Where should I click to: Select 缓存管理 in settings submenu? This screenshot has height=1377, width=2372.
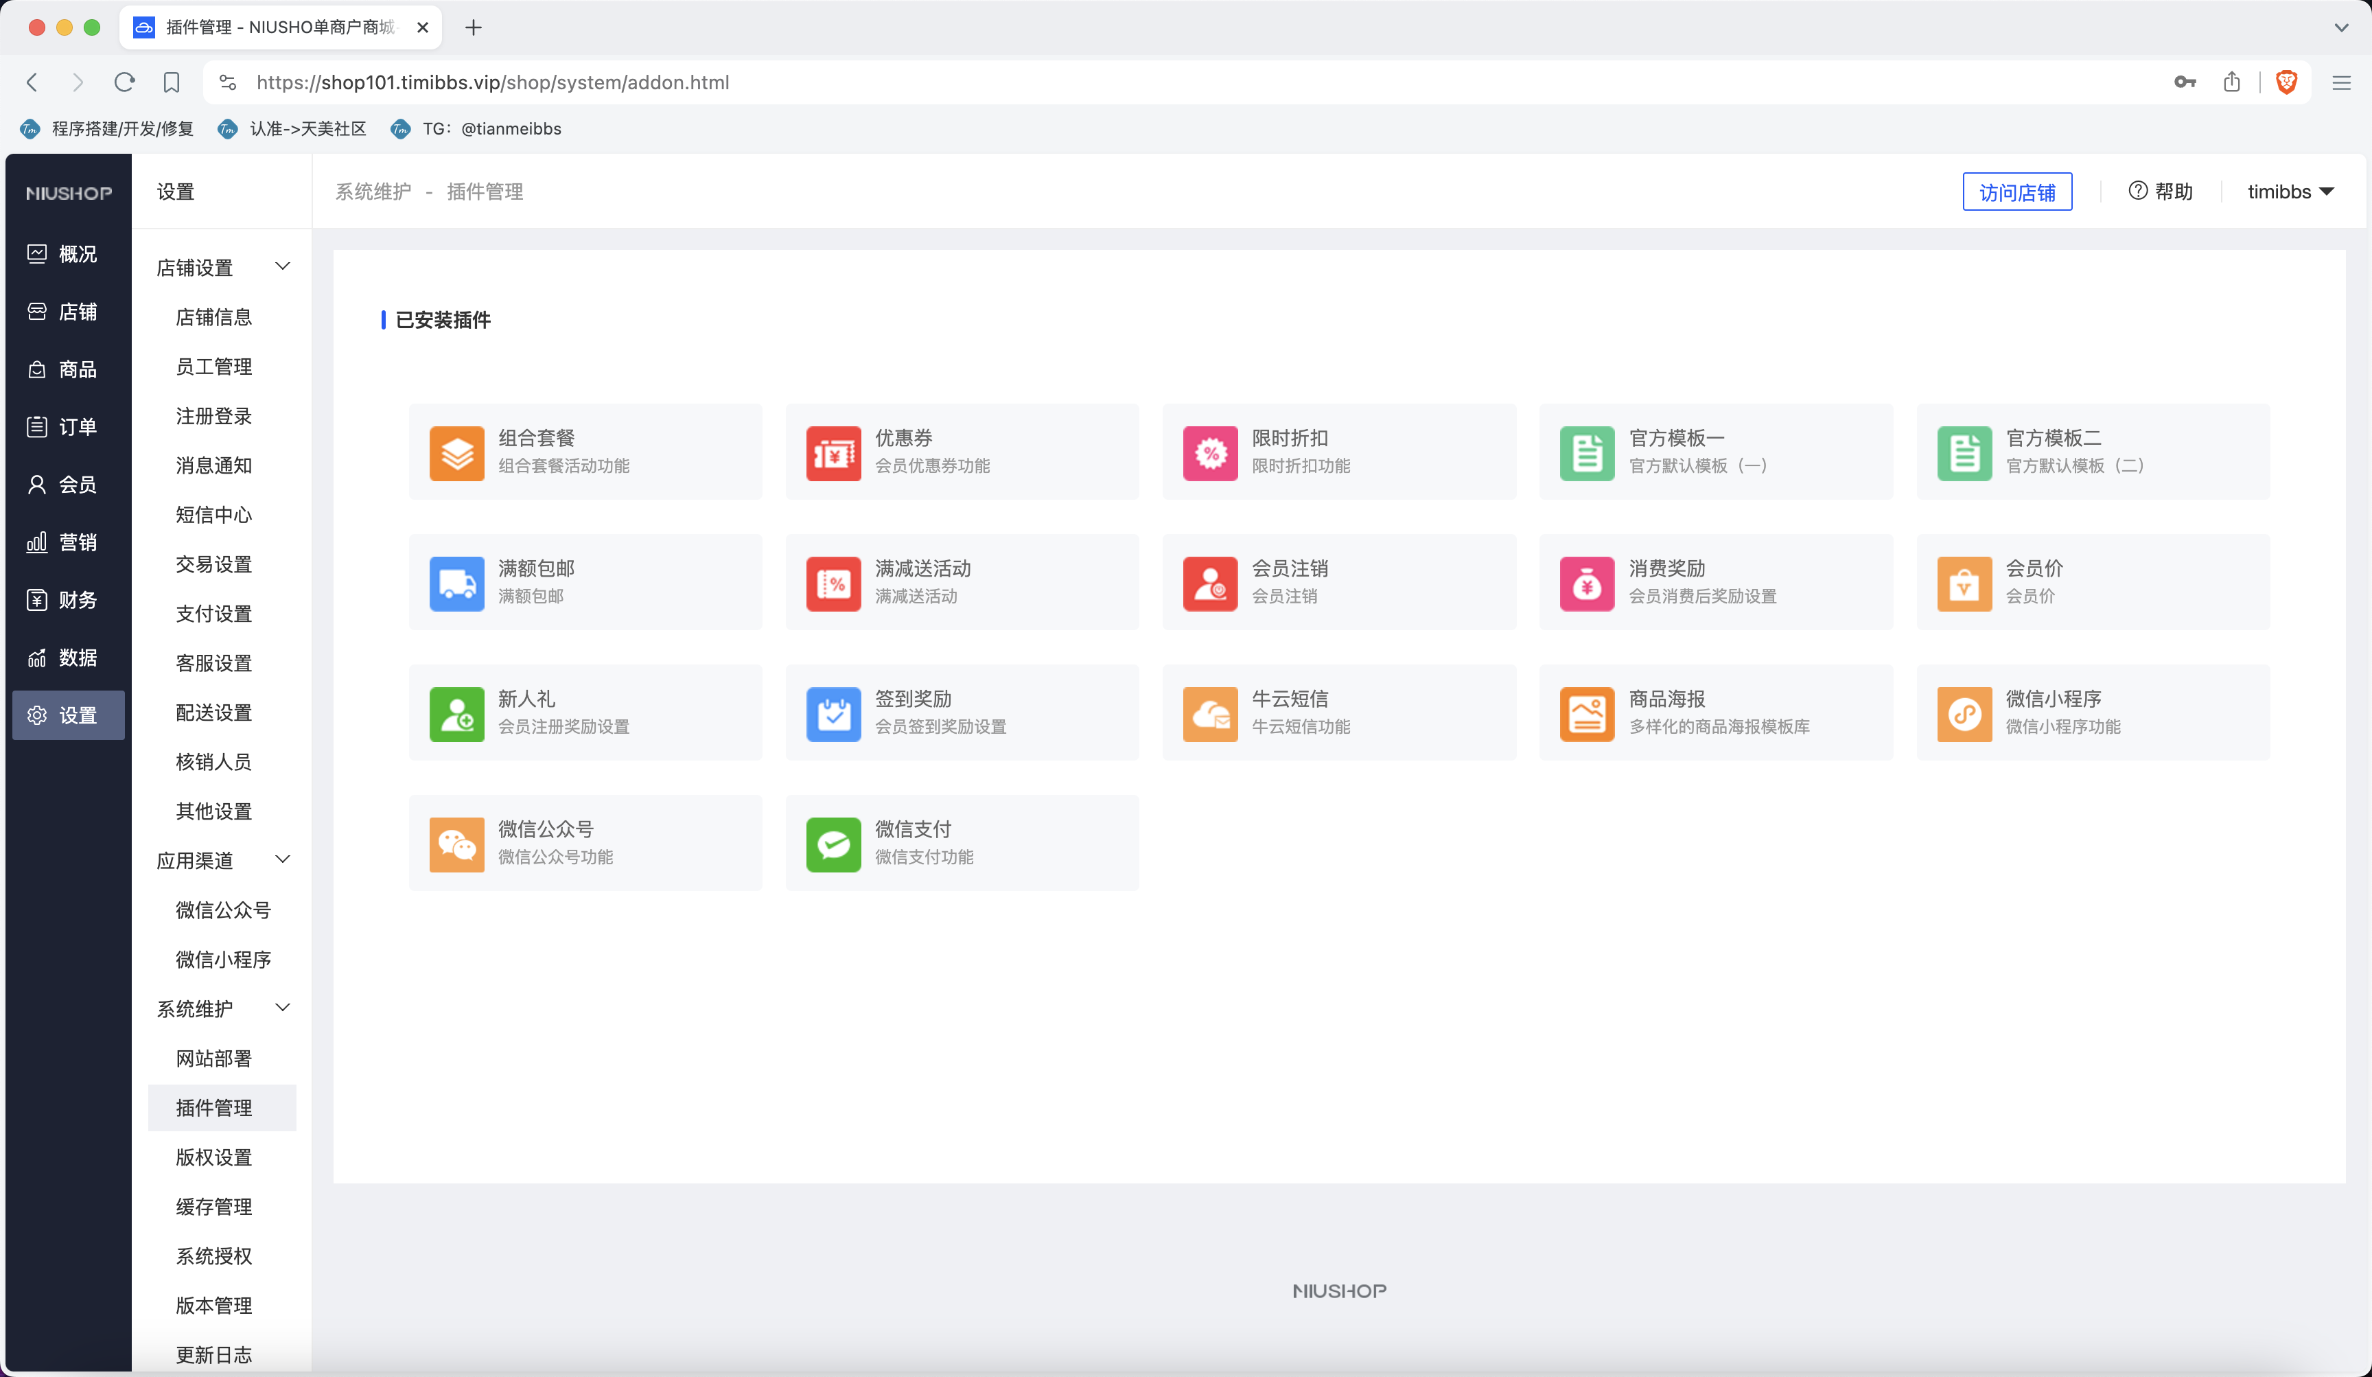pos(213,1207)
